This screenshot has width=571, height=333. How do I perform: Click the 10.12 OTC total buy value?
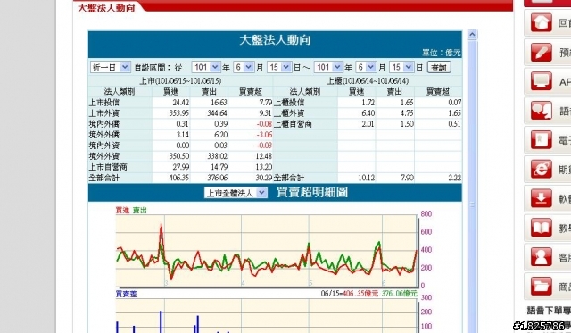click(367, 178)
